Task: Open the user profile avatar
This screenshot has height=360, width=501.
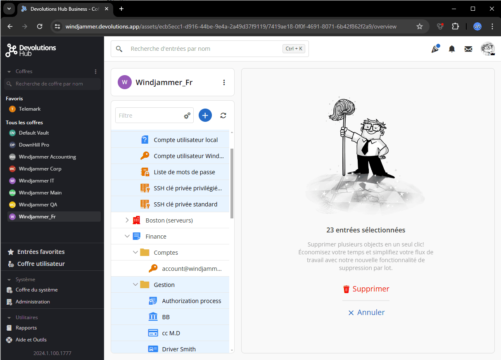Action: click(x=487, y=49)
